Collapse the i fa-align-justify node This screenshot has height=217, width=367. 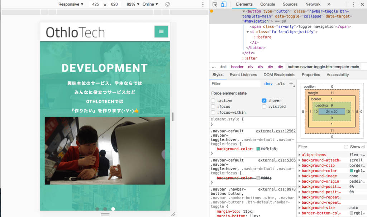[x=248, y=32]
